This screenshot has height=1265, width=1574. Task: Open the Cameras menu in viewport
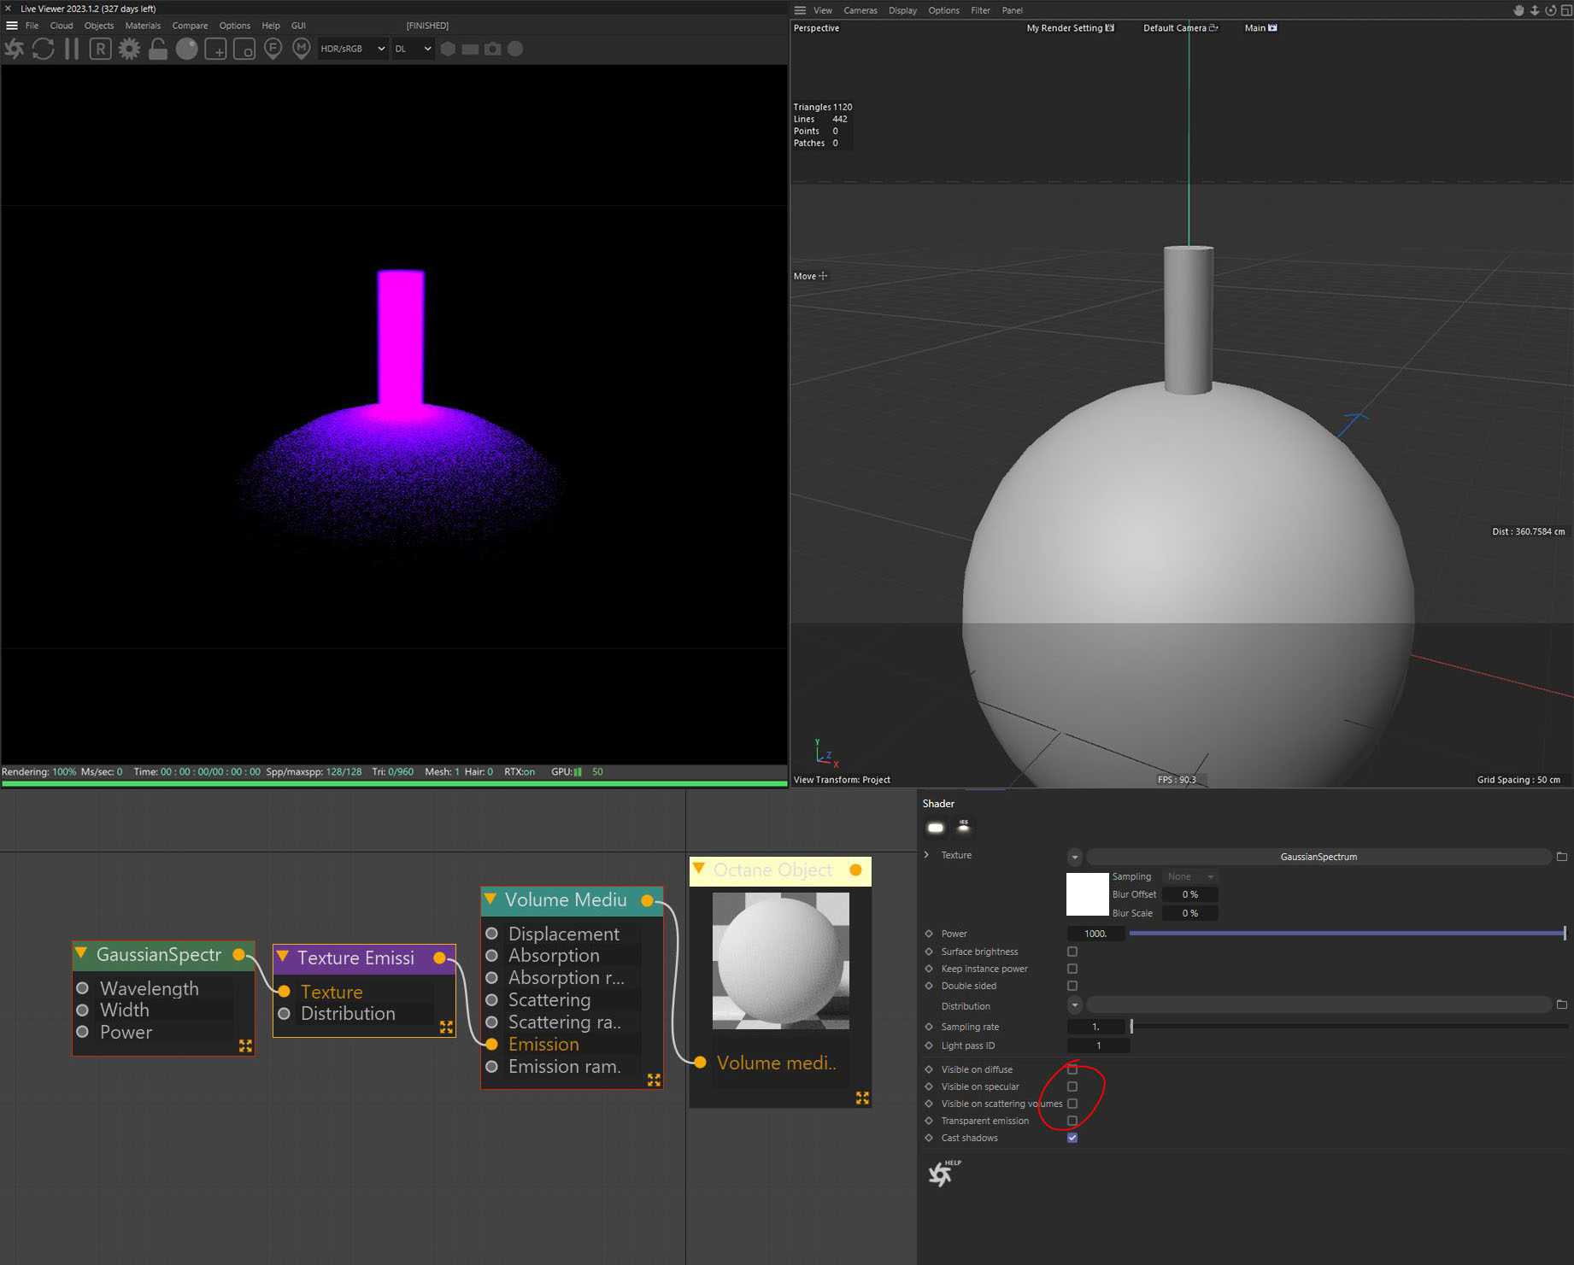pyautogui.click(x=860, y=10)
